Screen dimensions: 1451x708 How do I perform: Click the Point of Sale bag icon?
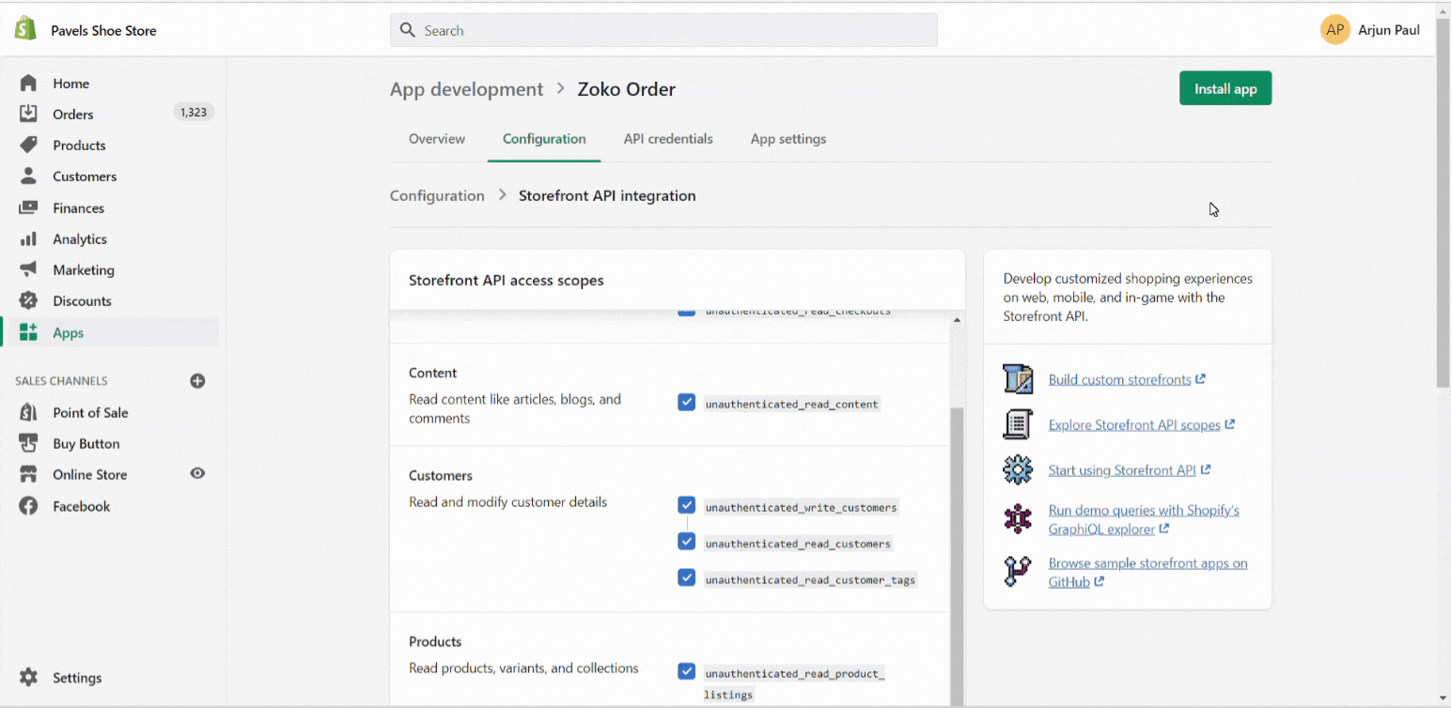click(28, 412)
